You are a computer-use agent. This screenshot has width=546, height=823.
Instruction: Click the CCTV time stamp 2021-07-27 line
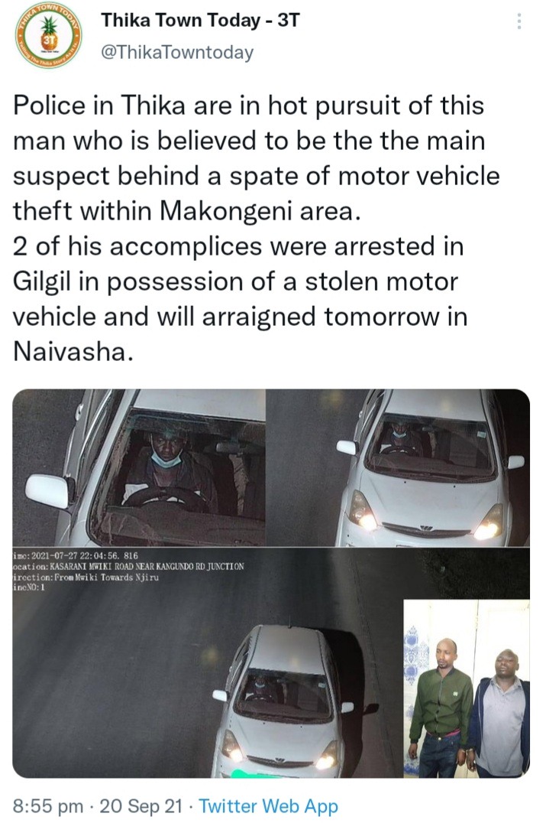click(x=75, y=555)
